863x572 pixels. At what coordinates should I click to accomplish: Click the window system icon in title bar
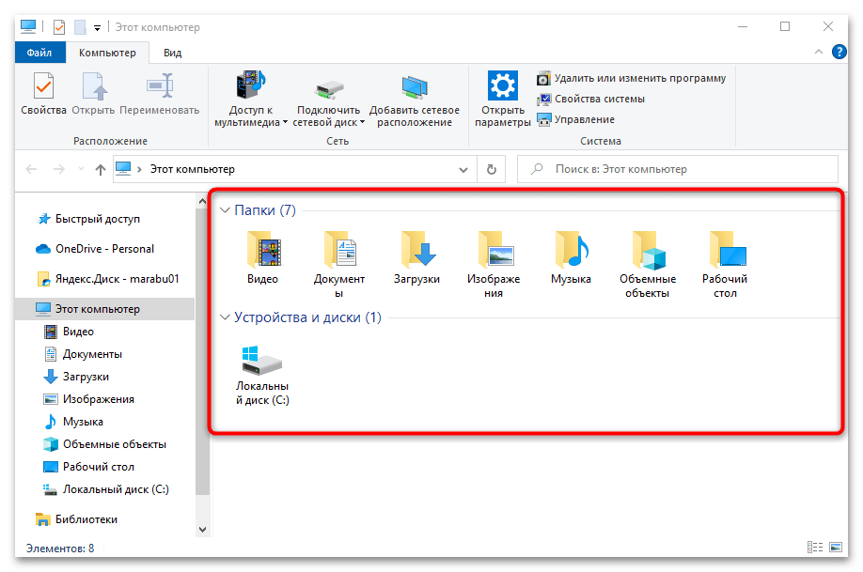click(x=28, y=26)
